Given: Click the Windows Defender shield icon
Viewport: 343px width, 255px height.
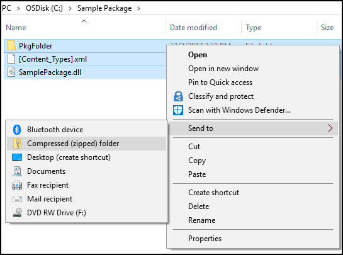Looking at the screenshot, I should coord(178,110).
